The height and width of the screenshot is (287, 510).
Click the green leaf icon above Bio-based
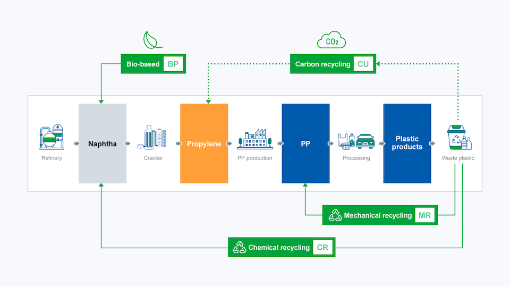coord(154,40)
